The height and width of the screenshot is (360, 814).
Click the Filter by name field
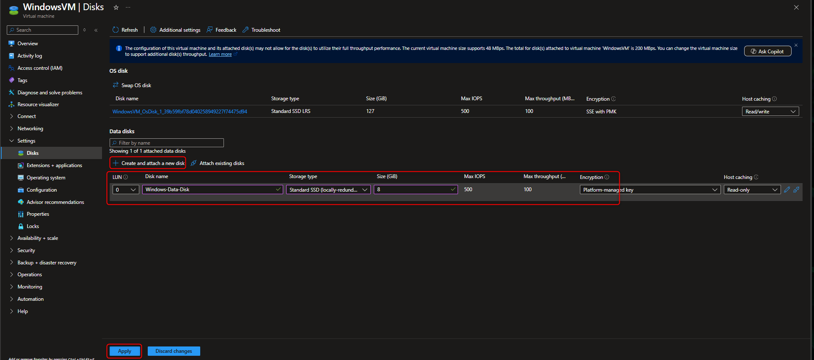click(x=166, y=143)
